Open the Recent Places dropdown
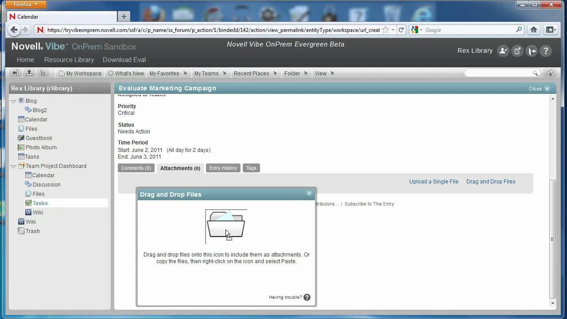The image size is (567, 319). coord(255,74)
